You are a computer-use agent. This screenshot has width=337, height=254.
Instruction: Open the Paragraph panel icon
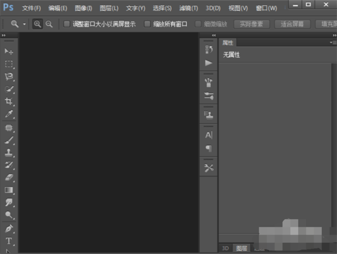click(209, 148)
